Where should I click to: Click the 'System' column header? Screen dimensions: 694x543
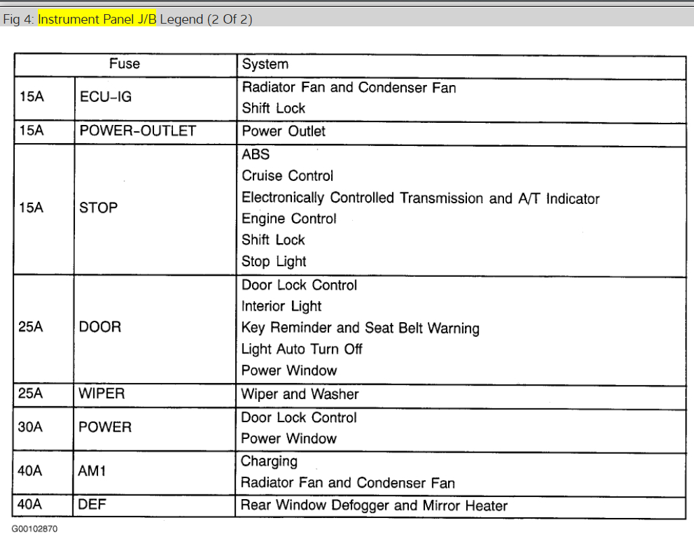[x=265, y=64]
